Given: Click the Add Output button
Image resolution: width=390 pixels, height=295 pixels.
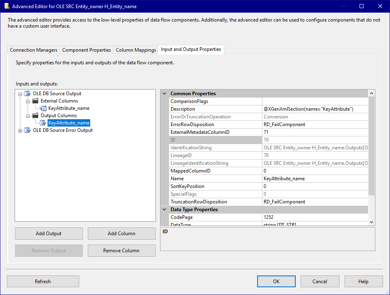Looking at the screenshot, I should tap(49, 234).
